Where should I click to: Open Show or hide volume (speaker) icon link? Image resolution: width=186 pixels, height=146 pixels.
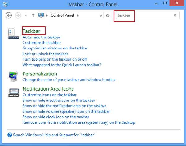(x=66, y=111)
